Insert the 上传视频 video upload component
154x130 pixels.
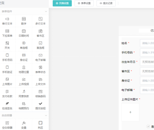coord(24,82)
